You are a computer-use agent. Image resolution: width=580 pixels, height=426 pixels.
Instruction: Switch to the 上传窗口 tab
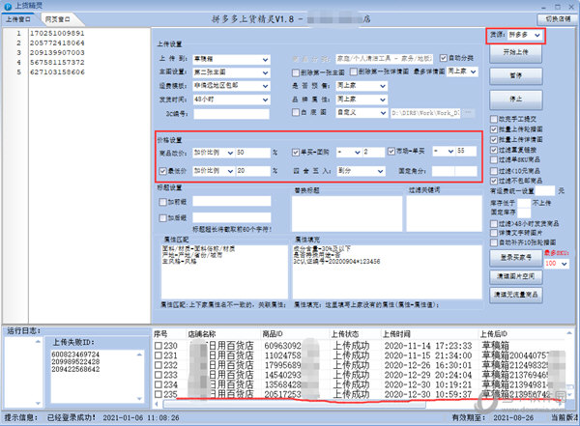(18, 19)
